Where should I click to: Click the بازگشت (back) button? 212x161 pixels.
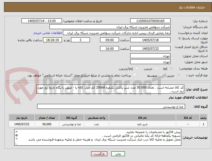point(99,154)
